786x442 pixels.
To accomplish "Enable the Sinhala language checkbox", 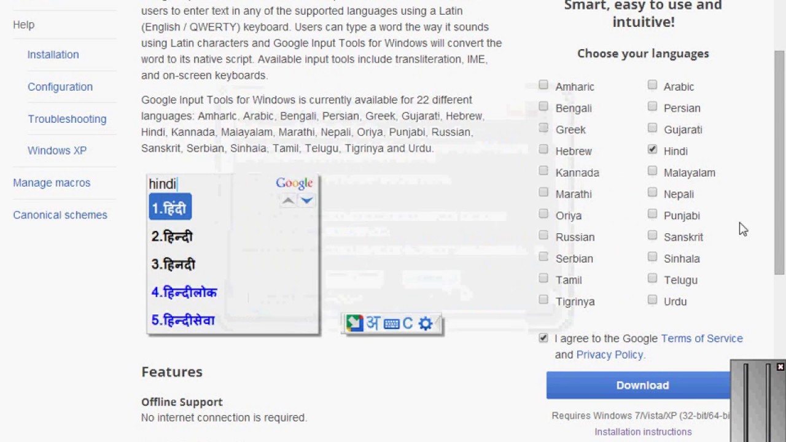I will click(652, 257).
